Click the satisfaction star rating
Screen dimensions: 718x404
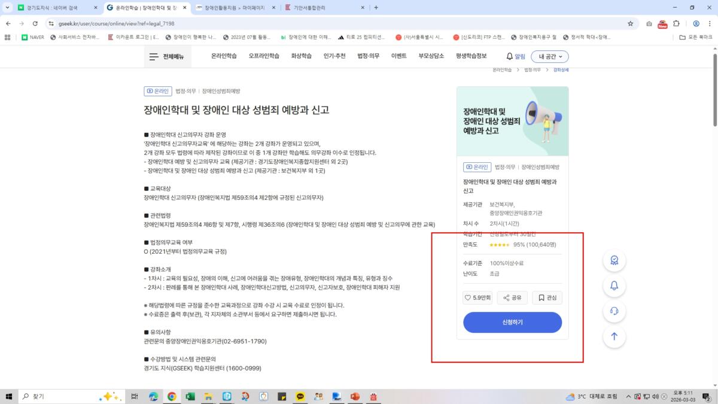coord(499,244)
